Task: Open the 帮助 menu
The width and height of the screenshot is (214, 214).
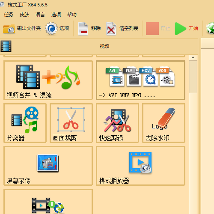Action: coord(72,15)
